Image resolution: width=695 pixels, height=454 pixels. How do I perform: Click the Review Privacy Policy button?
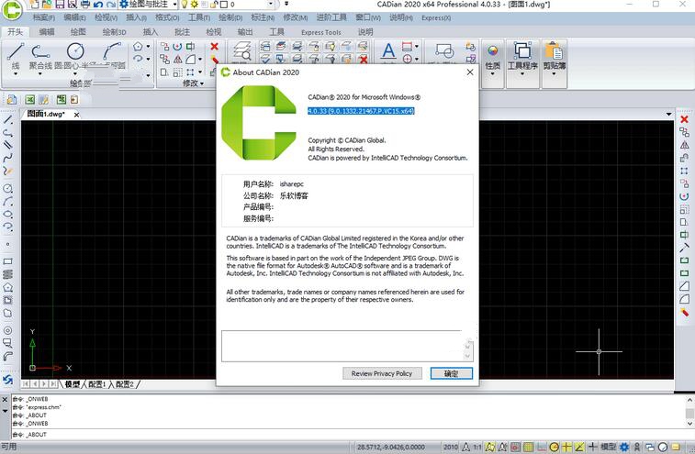[382, 373]
